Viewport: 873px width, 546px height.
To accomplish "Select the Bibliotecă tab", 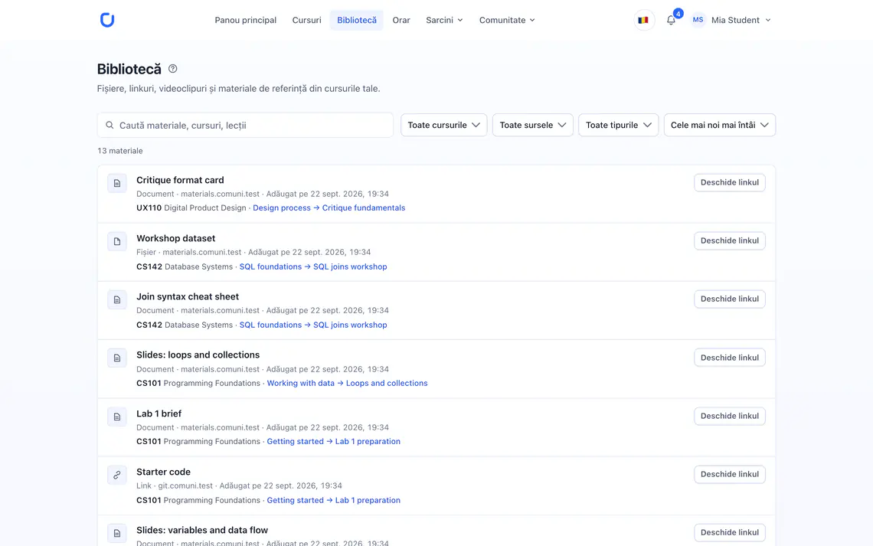I will [357, 20].
